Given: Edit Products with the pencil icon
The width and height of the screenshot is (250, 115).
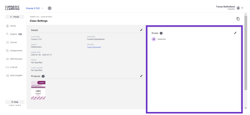Looking at the screenshot, I should click(141, 76).
